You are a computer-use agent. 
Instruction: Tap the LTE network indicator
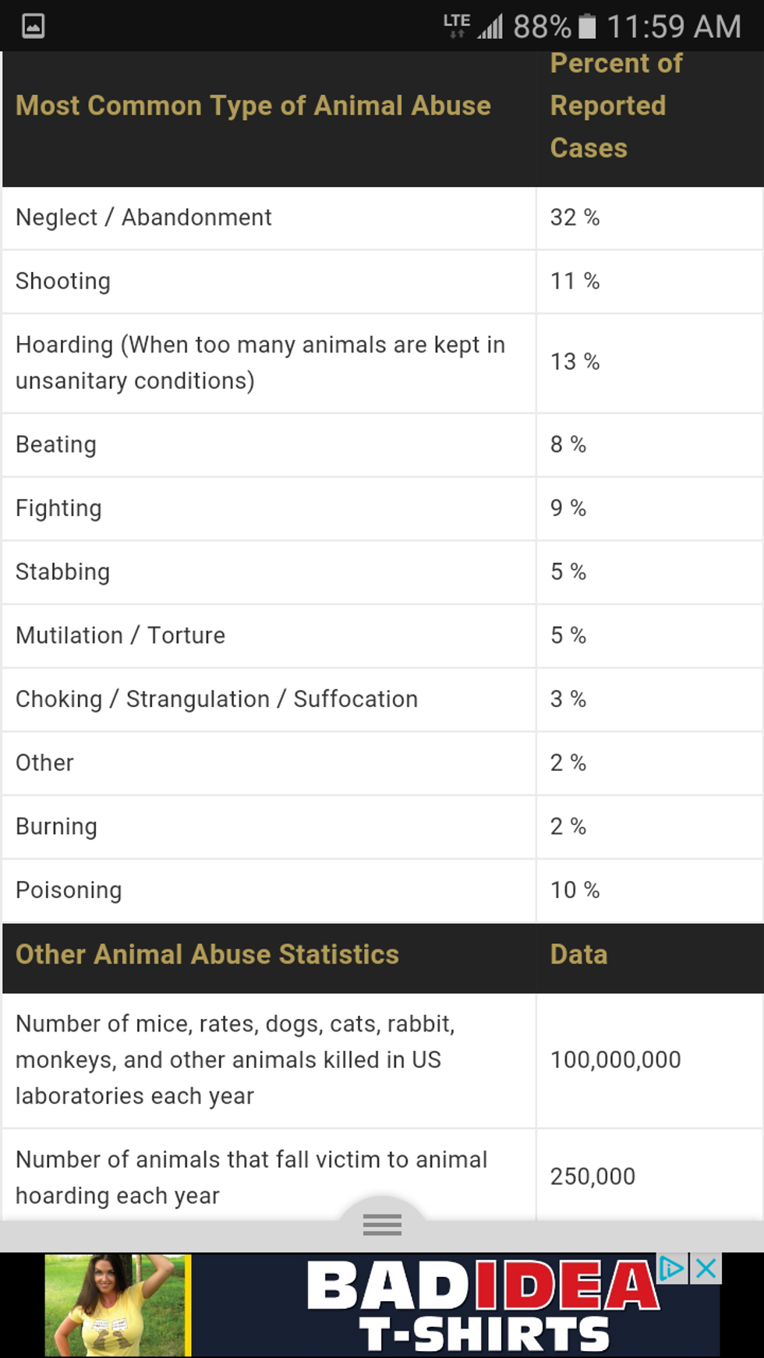[457, 25]
